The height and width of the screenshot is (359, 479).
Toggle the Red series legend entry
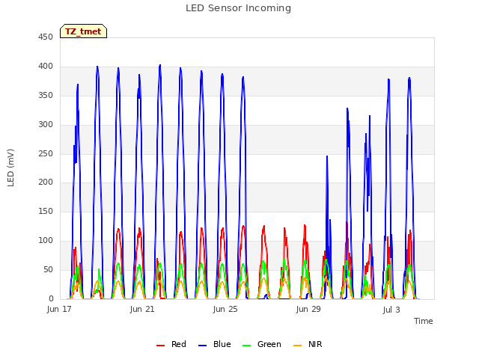coord(171,344)
